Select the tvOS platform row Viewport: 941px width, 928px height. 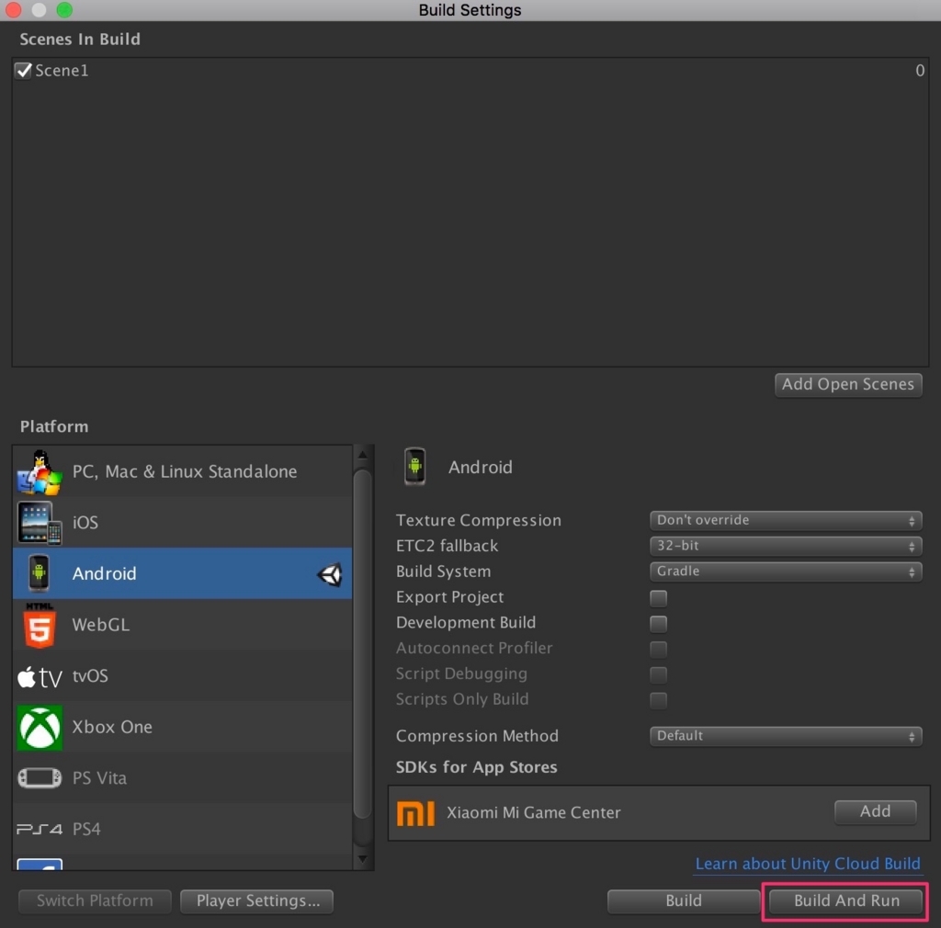click(x=183, y=676)
